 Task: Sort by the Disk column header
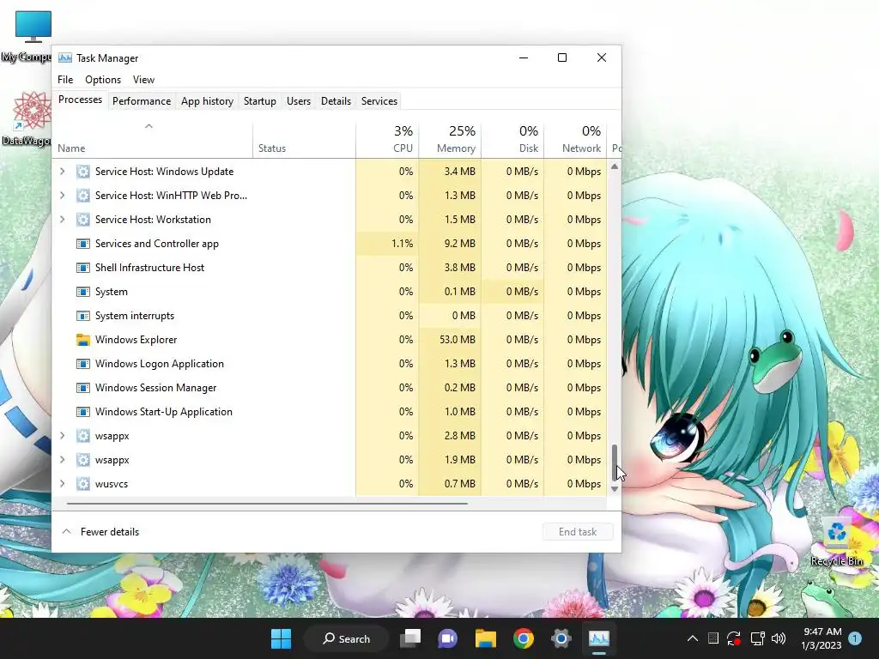point(512,140)
